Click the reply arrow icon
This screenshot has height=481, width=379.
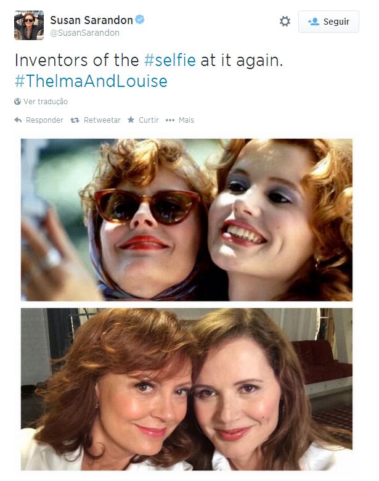tap(18, 120)
